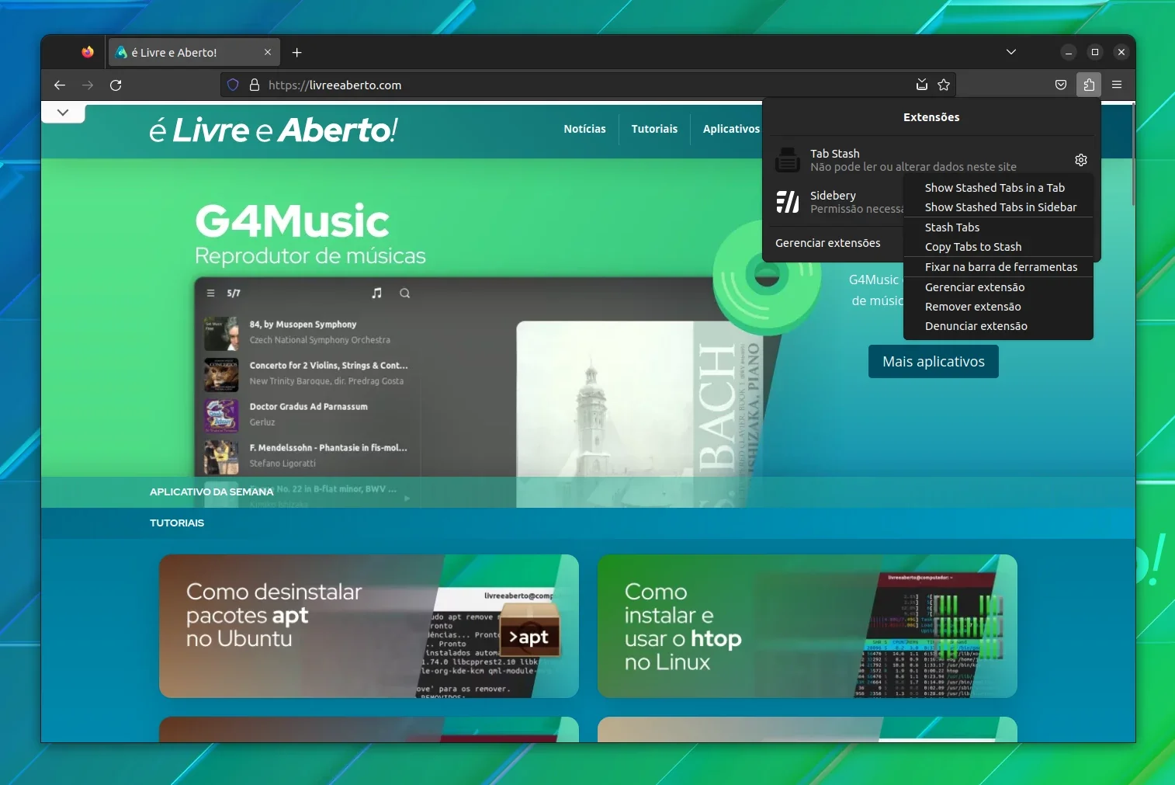Click Gerenciar extensões in panel

(x=827, y=243)
